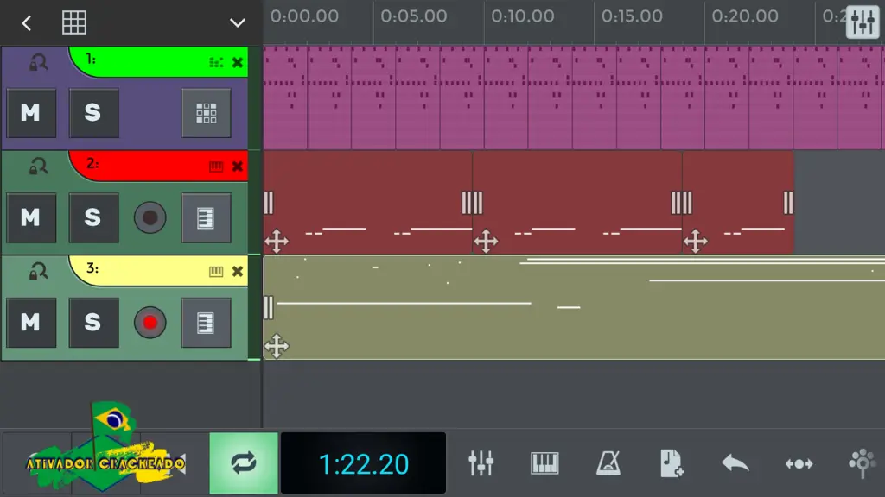Screen dimensions: 885x497
Task: Select the pink pattern clip starting at 0:00.00
Action: [285, 98]
